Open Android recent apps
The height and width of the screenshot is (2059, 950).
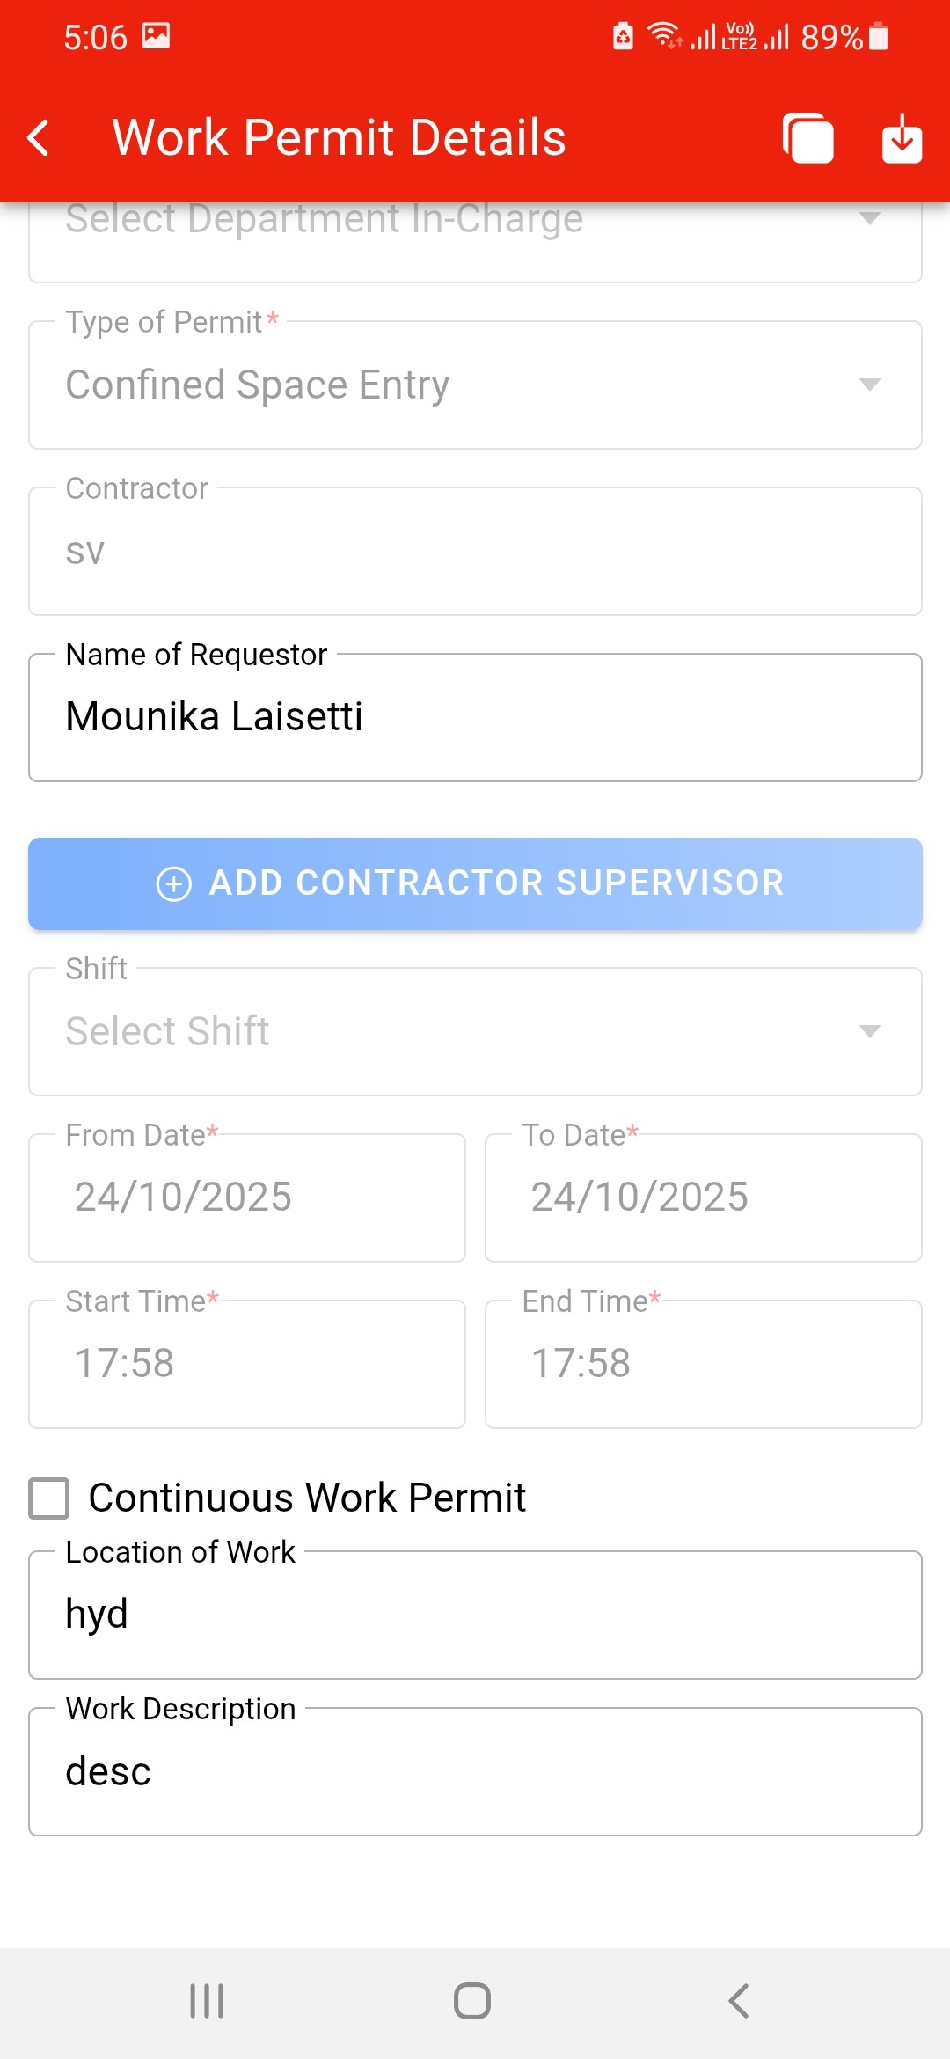tap(207, 2000)
